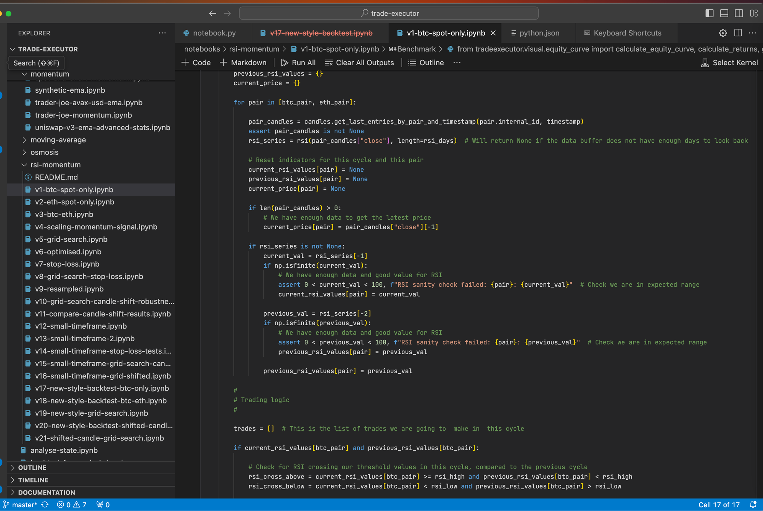This screenshot has height=511, width=763.
Task: Click Run All in the notebook toolbar
Action: point(298,63)
